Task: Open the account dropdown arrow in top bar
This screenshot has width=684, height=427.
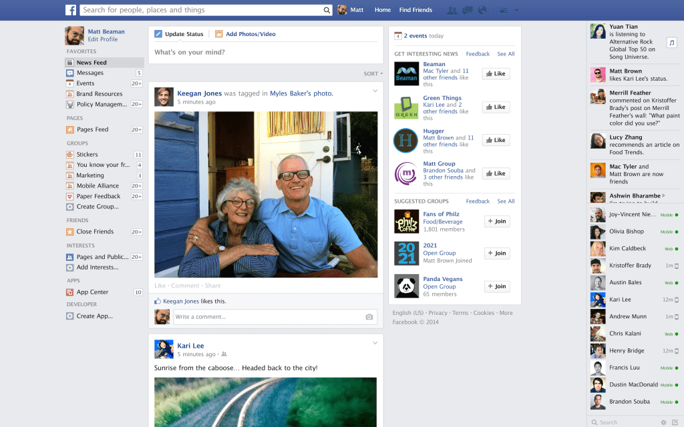Action: point(516,10)
